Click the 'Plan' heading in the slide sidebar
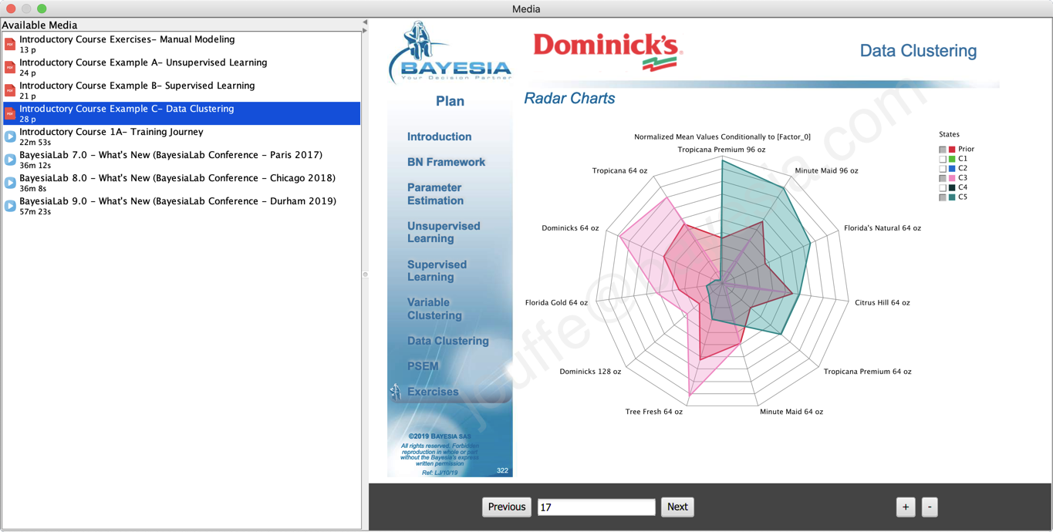The width and height of the screenshot is (1053, 532). [x=450, y=101]
